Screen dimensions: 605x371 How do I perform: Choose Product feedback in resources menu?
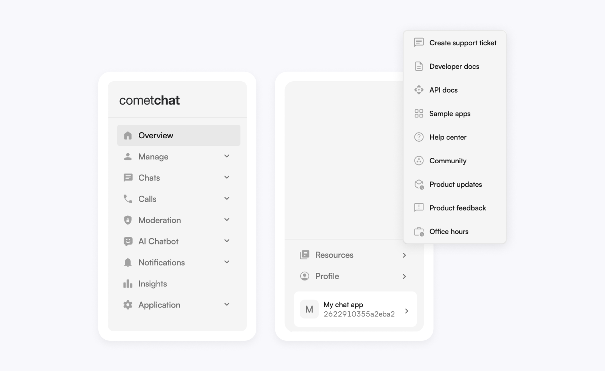pyautogui.click(x=458, y=208)
